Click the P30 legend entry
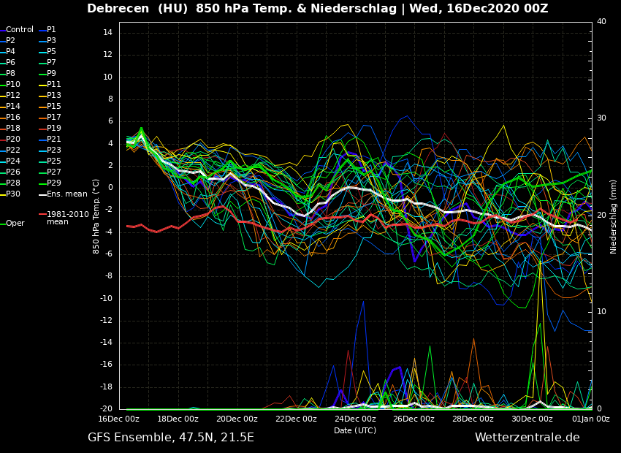The width and height of the screenshot is (621, 453). (x=13, y=194)
